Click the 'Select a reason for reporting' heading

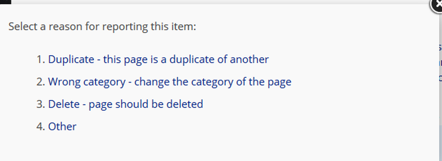tap(102, 26)
